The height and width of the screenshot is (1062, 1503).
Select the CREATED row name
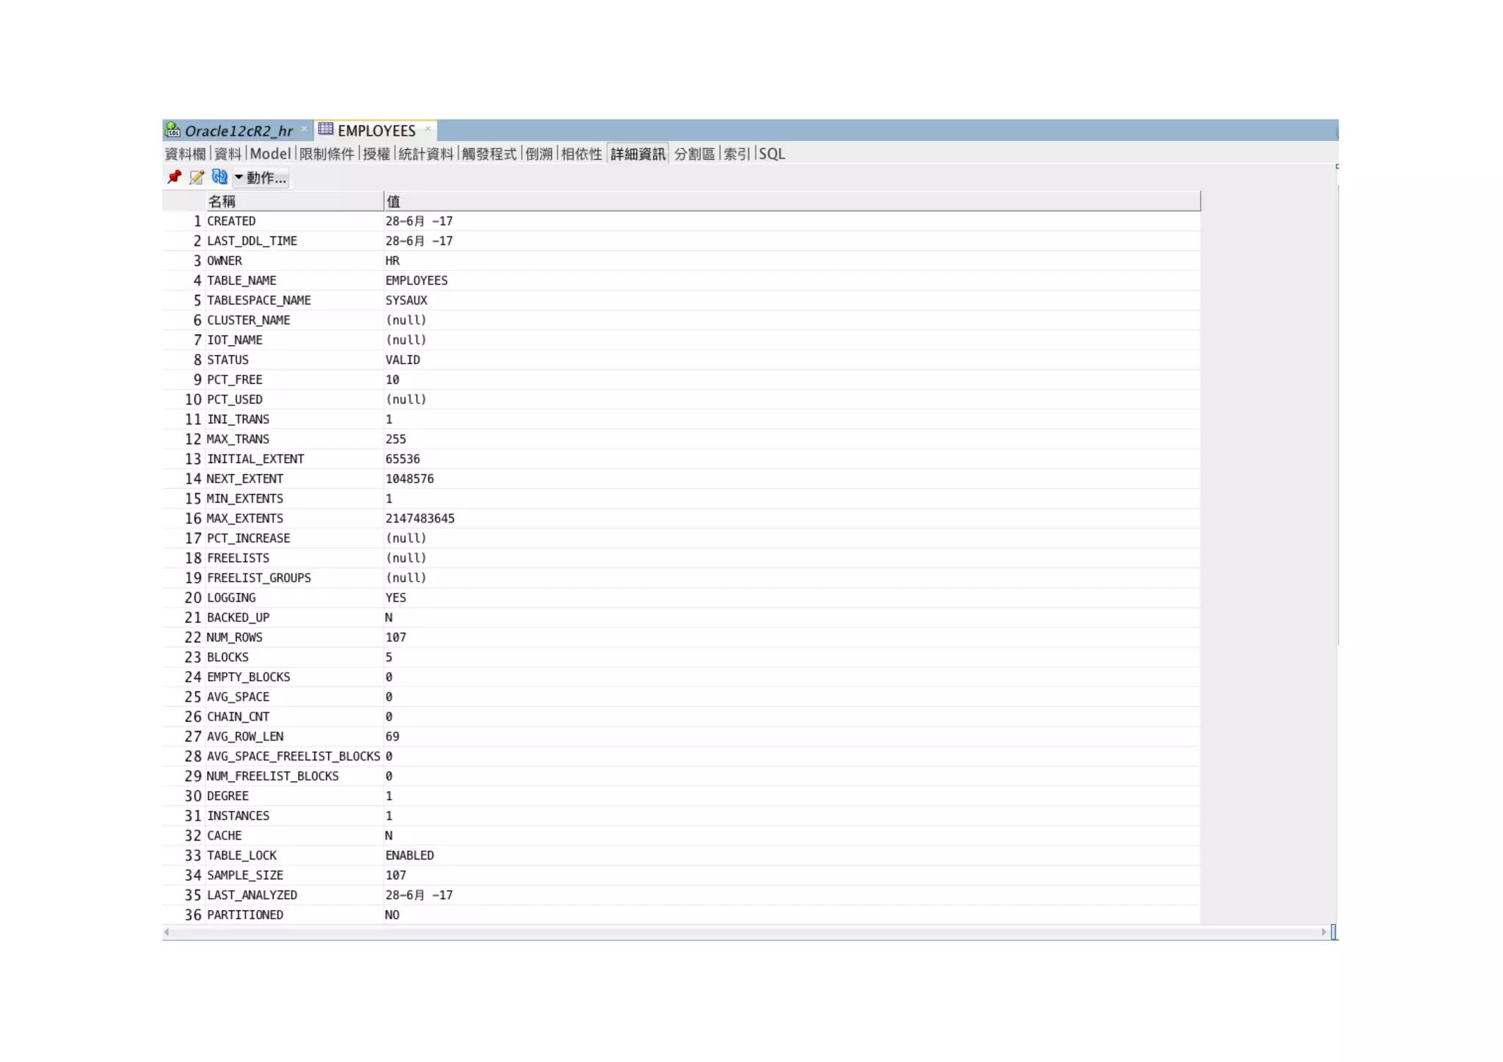tap(231, 221)
